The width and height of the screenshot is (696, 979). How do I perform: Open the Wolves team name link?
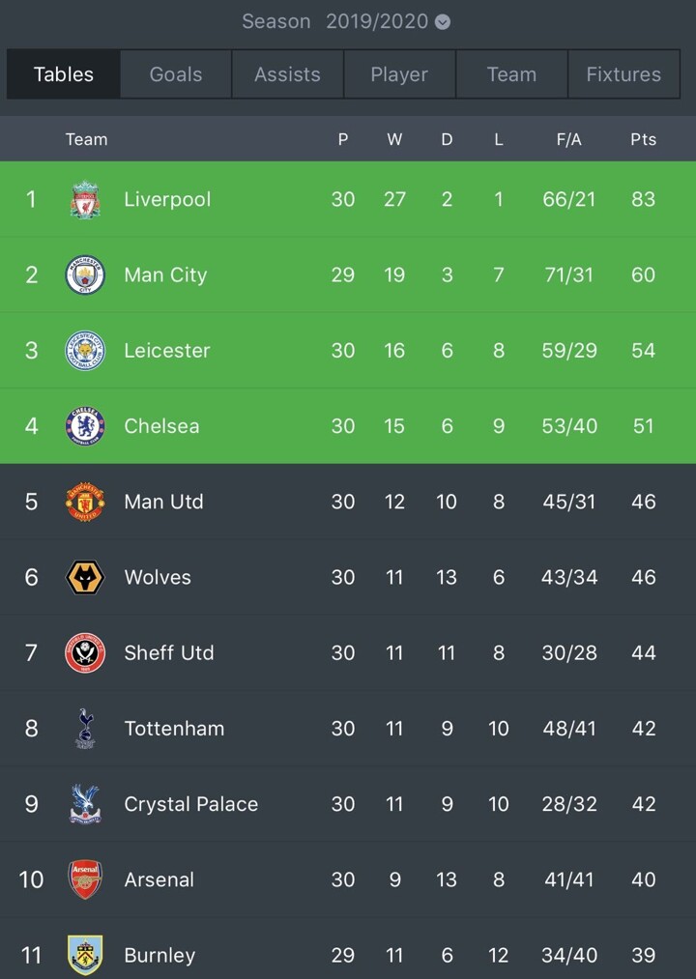158,577
